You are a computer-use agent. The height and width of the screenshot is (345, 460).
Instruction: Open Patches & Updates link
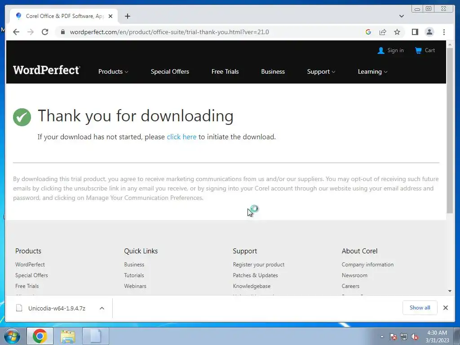pyautogui.click(x=255, y=275)
